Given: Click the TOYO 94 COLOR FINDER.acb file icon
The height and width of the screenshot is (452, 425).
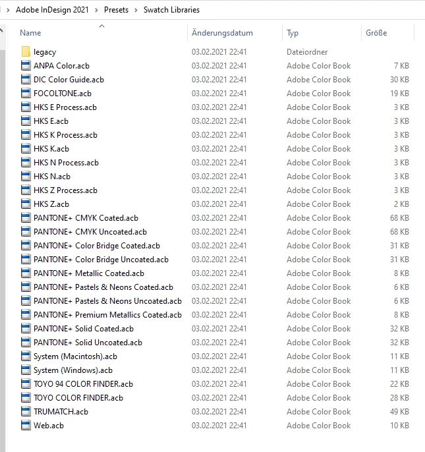Looking at the screenshot, I should click(26, 384).
